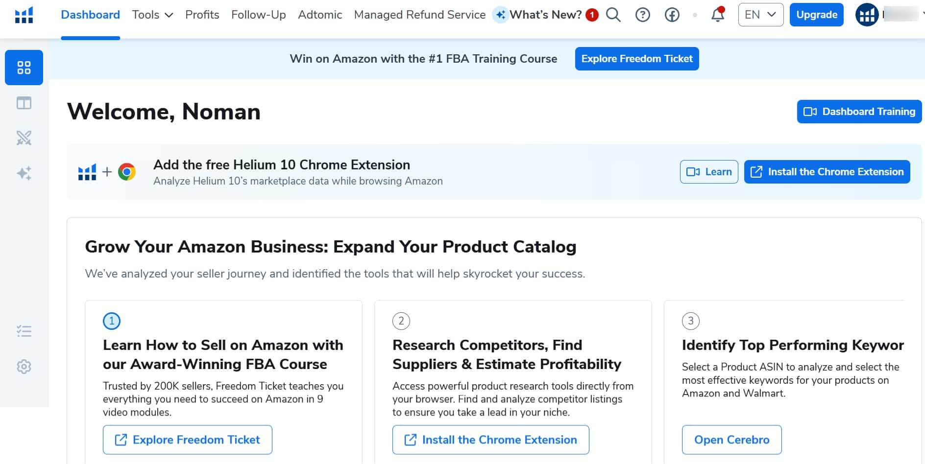Click the red notification badge on What's New

pos(592,15)
